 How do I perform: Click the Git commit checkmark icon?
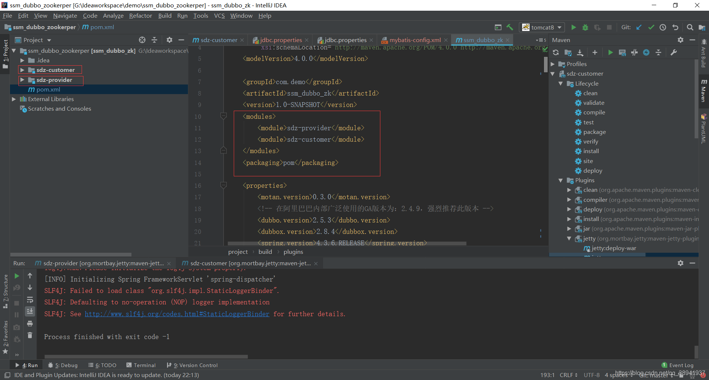click(651, 27)
